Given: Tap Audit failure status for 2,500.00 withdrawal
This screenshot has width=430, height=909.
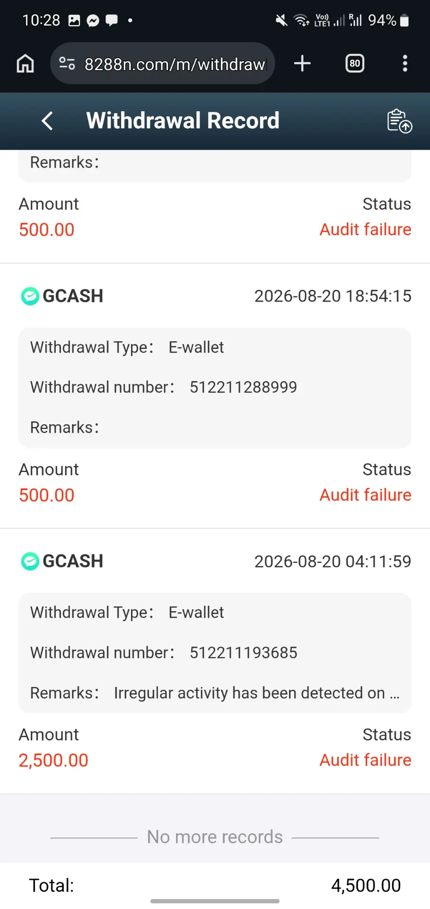Looking at the screenshot, I should (365, 760).
